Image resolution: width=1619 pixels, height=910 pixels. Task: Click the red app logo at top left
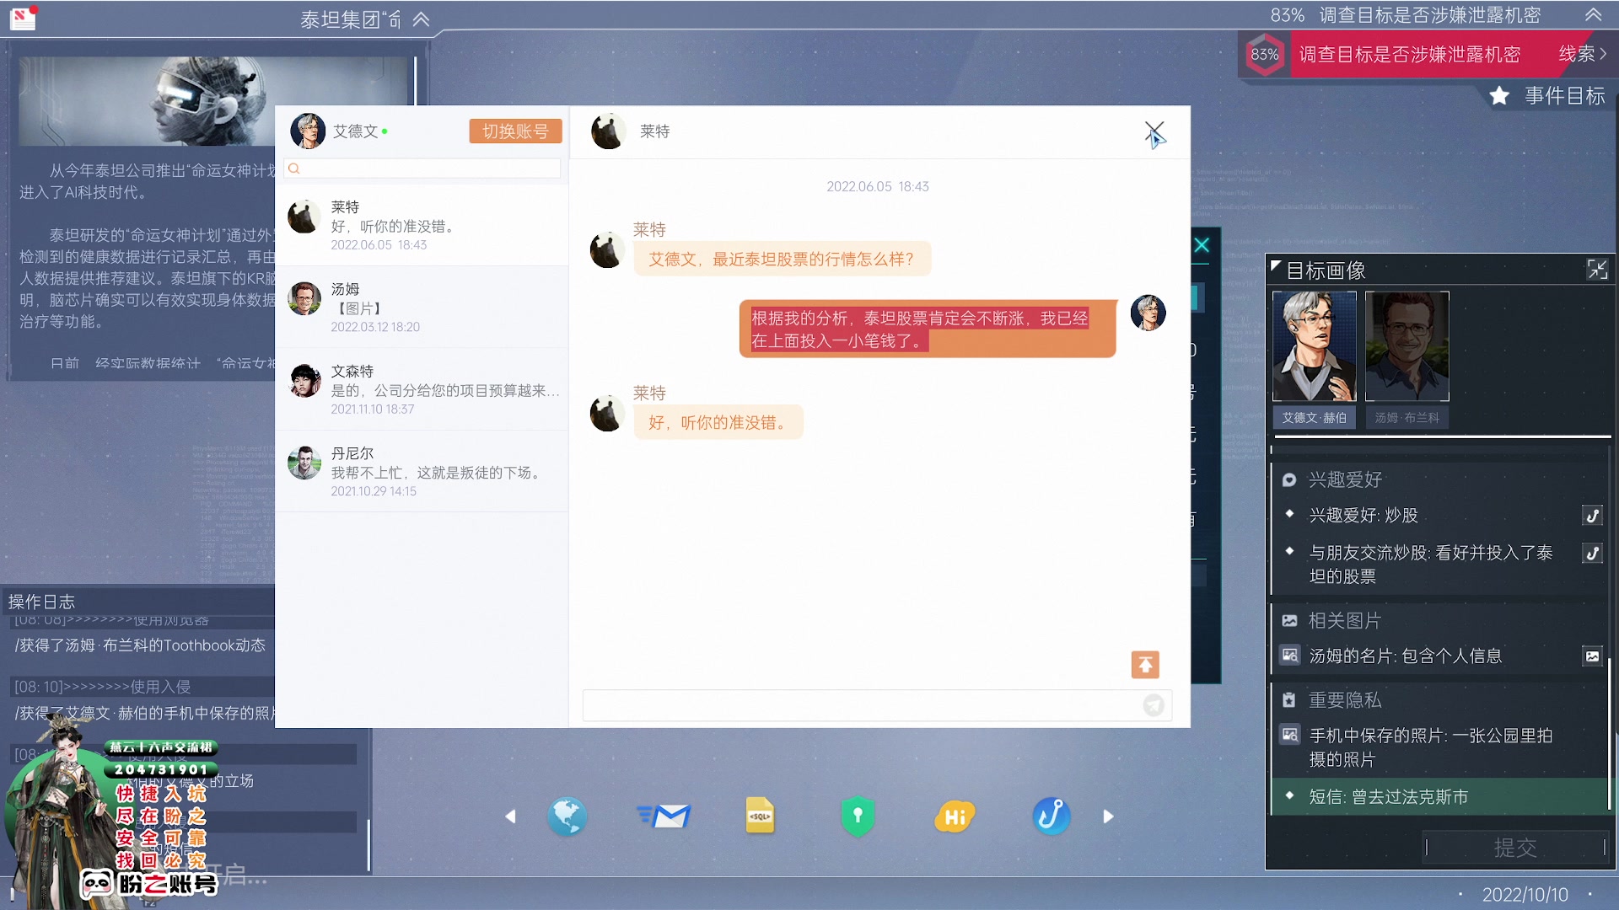tap(24, 17)
